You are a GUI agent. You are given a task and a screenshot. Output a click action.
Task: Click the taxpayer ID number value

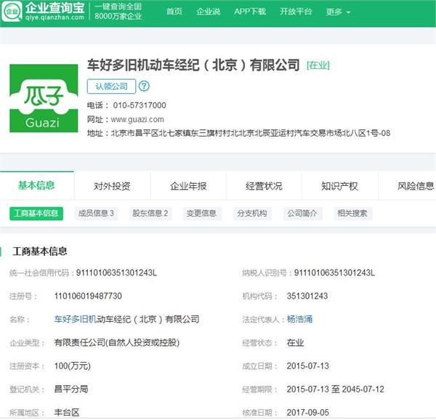334,273
